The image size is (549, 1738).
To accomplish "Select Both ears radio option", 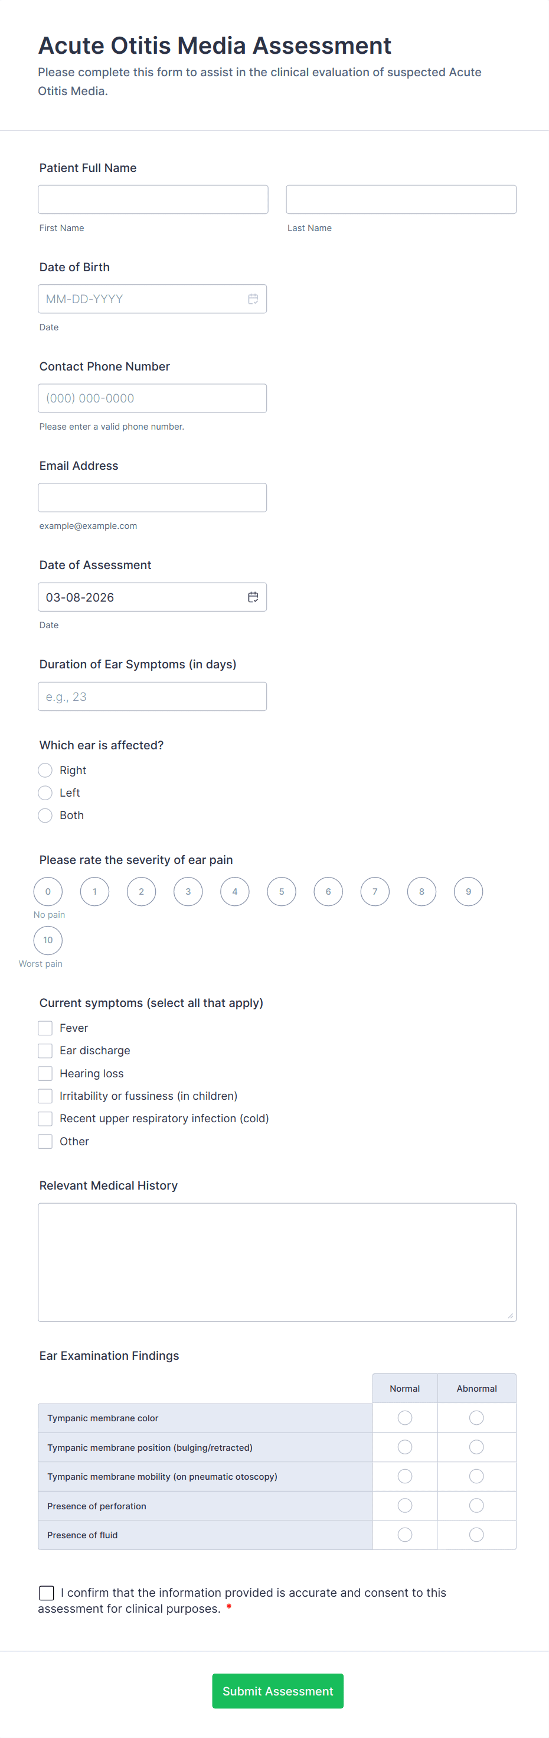I will coord(45,815).
